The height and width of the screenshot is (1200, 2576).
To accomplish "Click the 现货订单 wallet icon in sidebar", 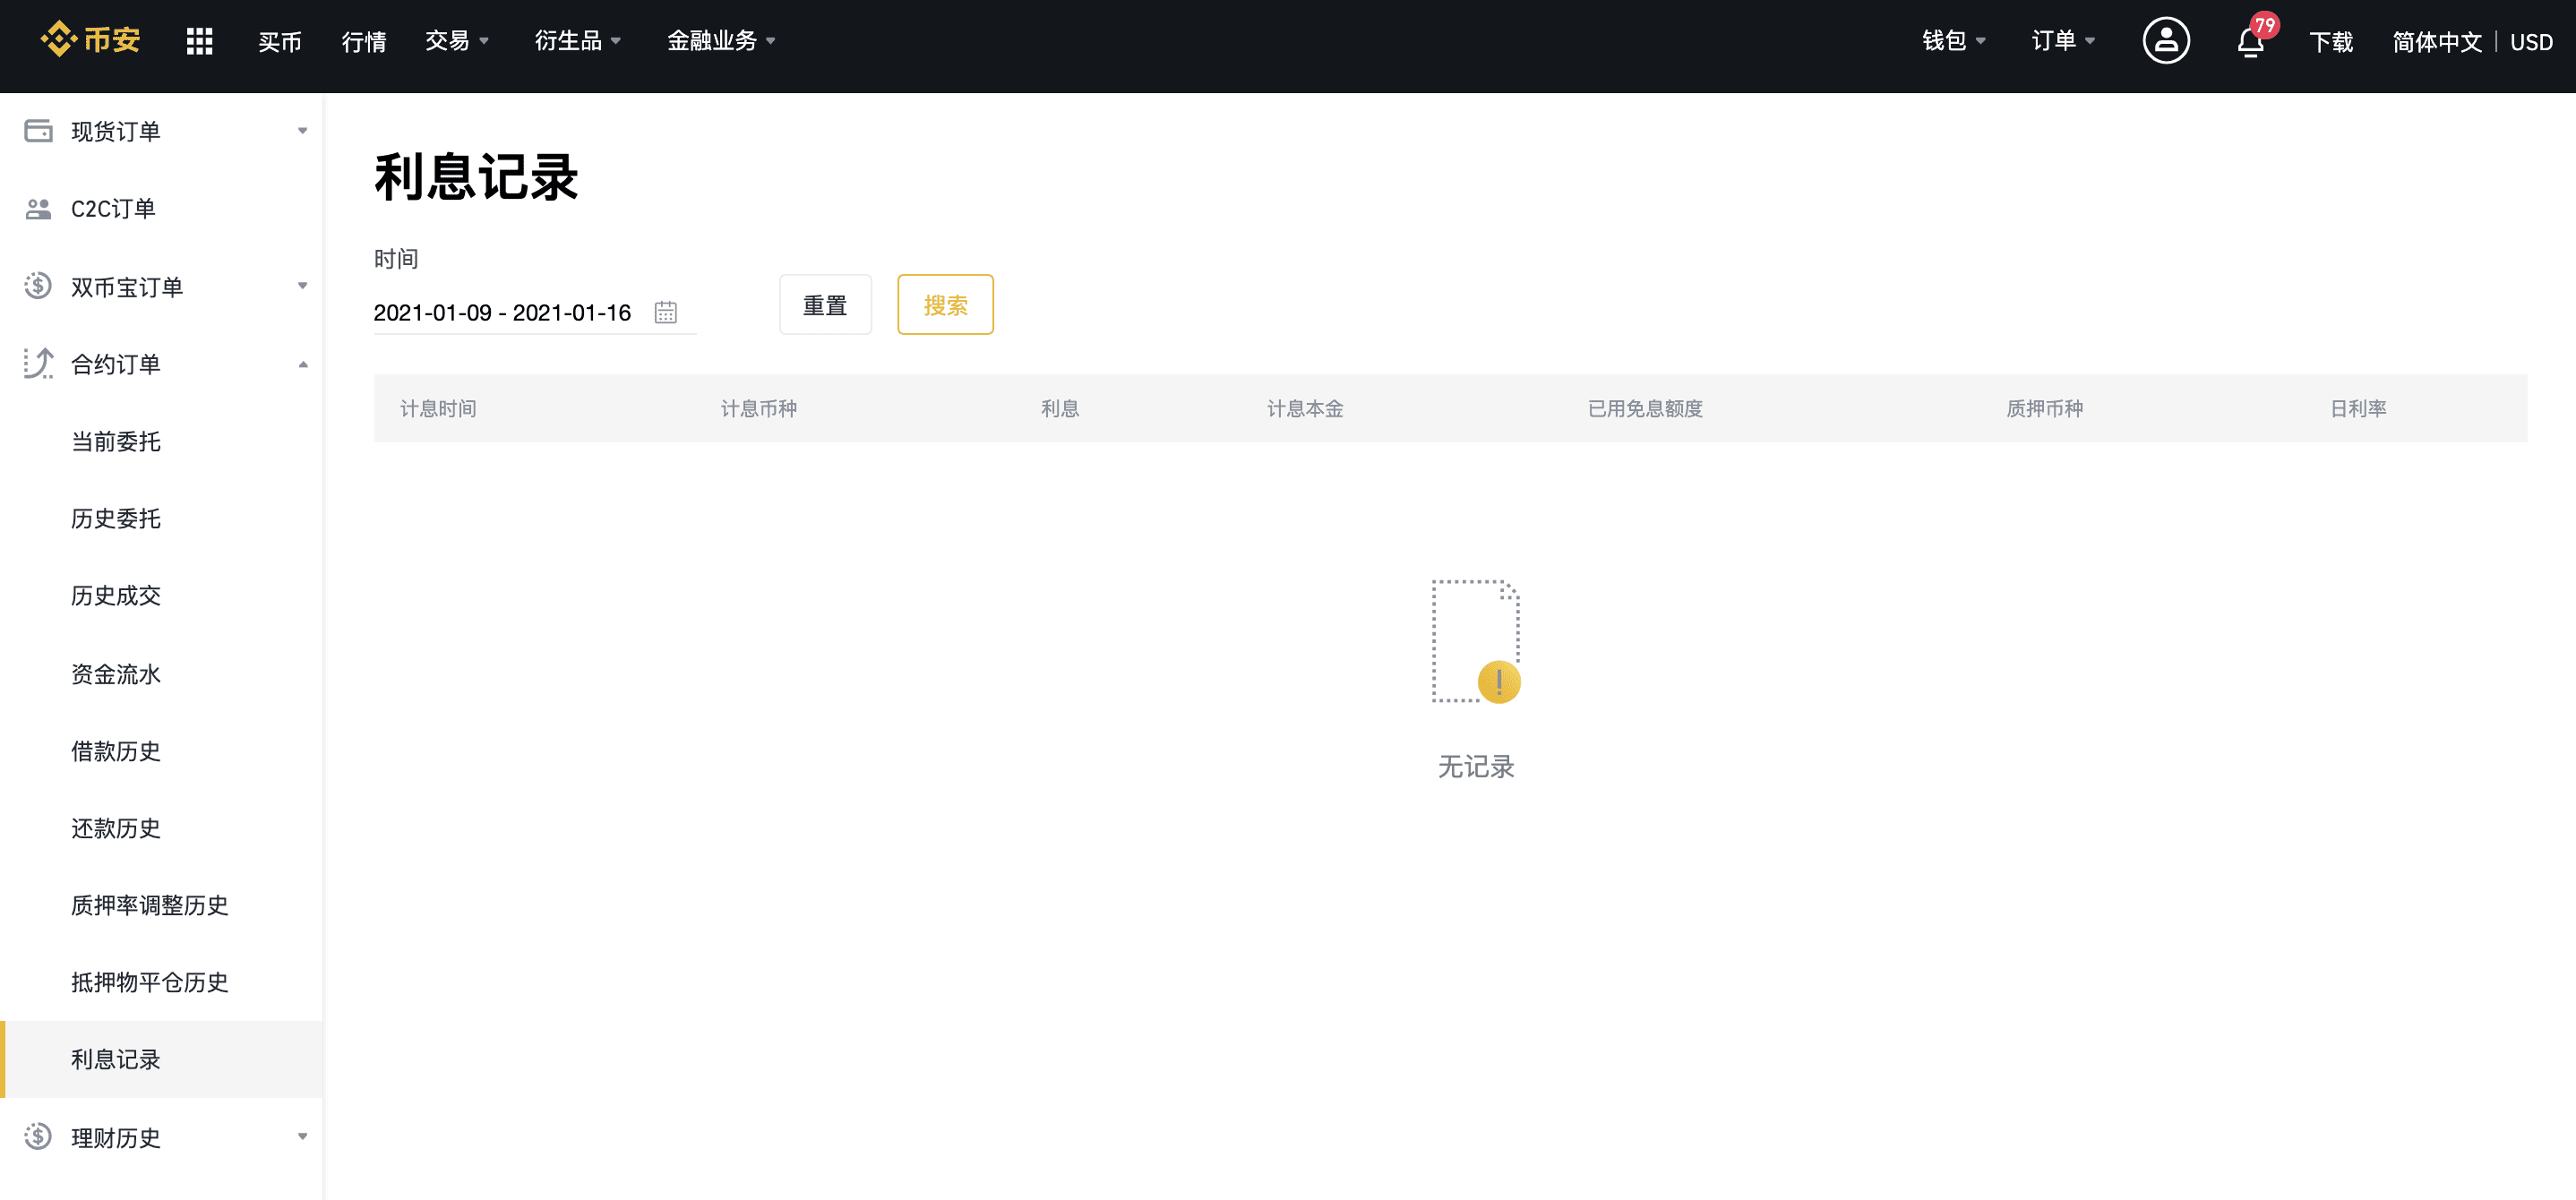I will [x=38, y=130].
